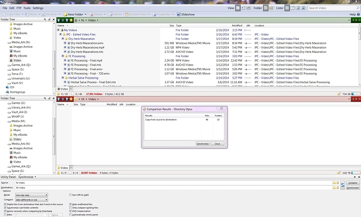The image size is (361, 217).
Task: Select the third View thumbnails icon
Action: [x=249, y=8]
